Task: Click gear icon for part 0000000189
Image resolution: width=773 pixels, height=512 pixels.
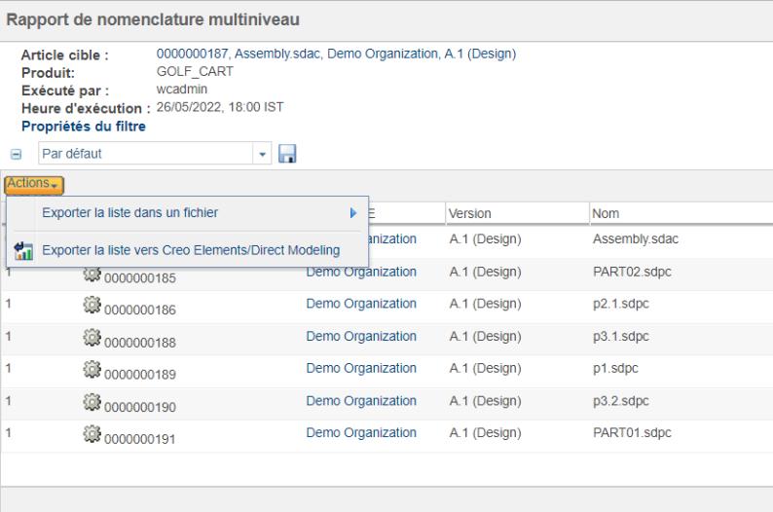Action: coord(92,370)
